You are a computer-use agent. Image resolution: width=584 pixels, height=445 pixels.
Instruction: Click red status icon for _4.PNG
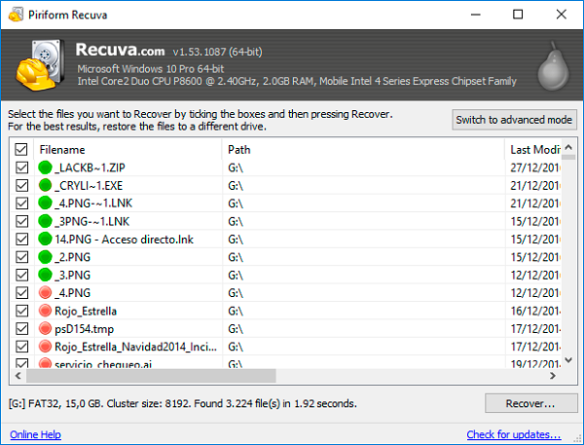pos(45,292)
